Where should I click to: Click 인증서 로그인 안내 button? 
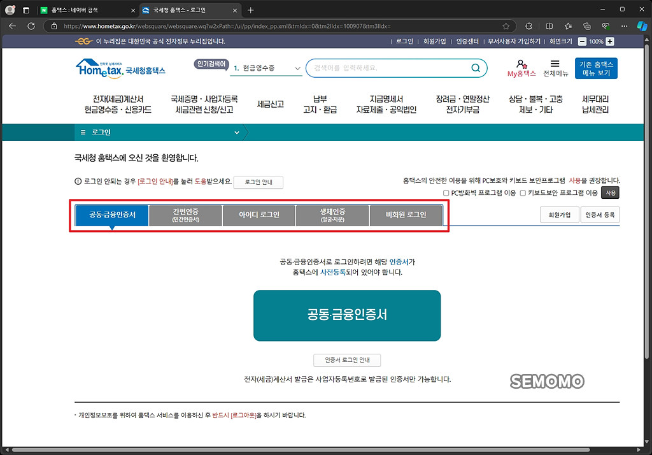[x=347, y=359]
